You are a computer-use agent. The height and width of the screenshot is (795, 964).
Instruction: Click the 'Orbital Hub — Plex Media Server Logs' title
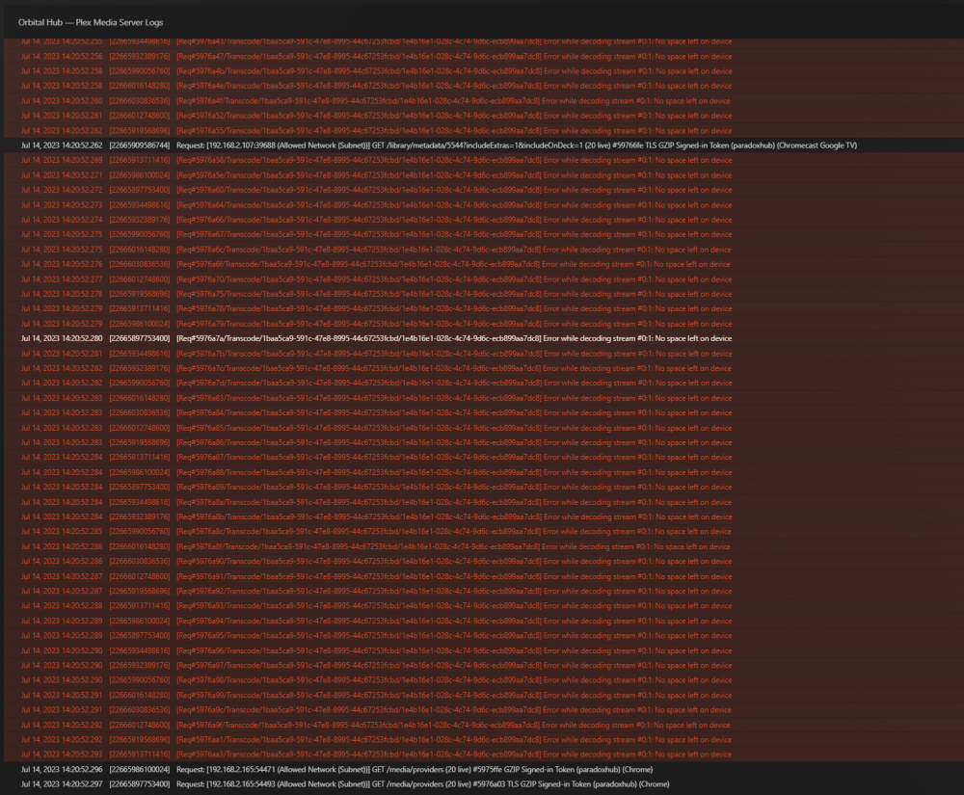[x=91, y=22]
